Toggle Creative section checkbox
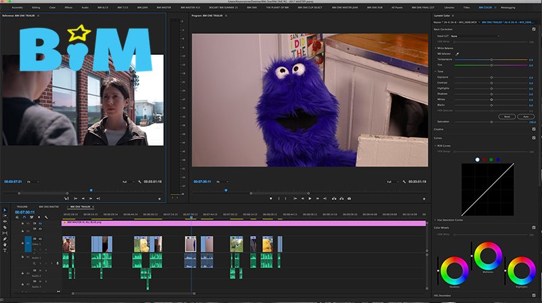 534,129
